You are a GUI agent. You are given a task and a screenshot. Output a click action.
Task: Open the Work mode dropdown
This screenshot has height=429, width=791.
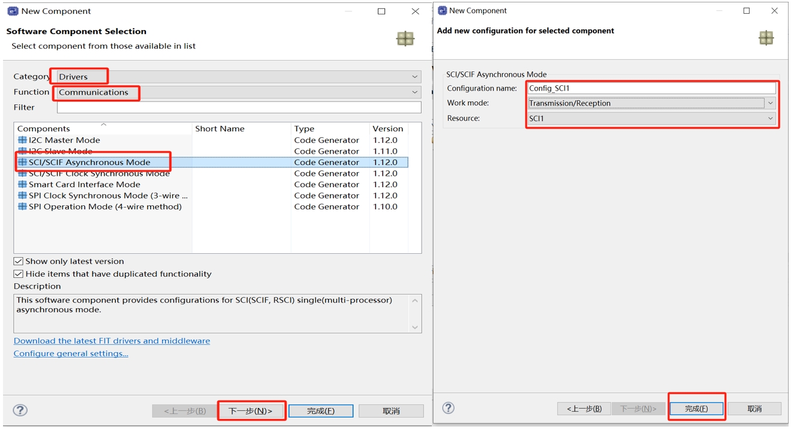[x=652, y=103]
